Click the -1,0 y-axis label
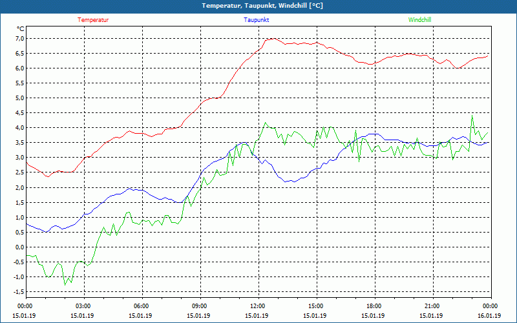517x323 pixels. point(19,277)
